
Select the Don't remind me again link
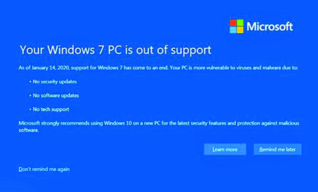pos(44,169)
